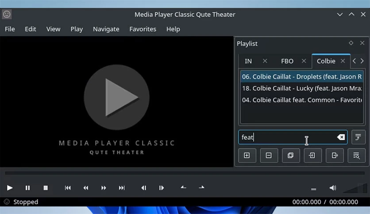Open the Play menu
Screen dimensions: 370x214
pyautogui.click(x=77, y=29)
